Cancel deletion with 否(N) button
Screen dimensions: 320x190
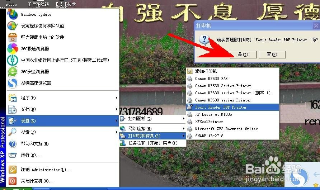point(272,54)
